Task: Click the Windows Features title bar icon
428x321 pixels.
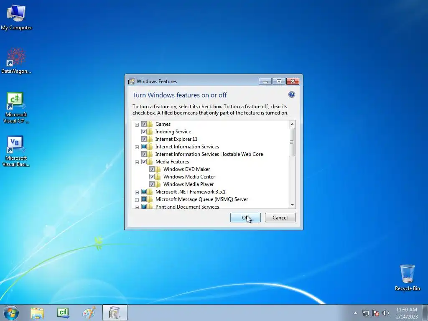Action: [x=131, y=82]
